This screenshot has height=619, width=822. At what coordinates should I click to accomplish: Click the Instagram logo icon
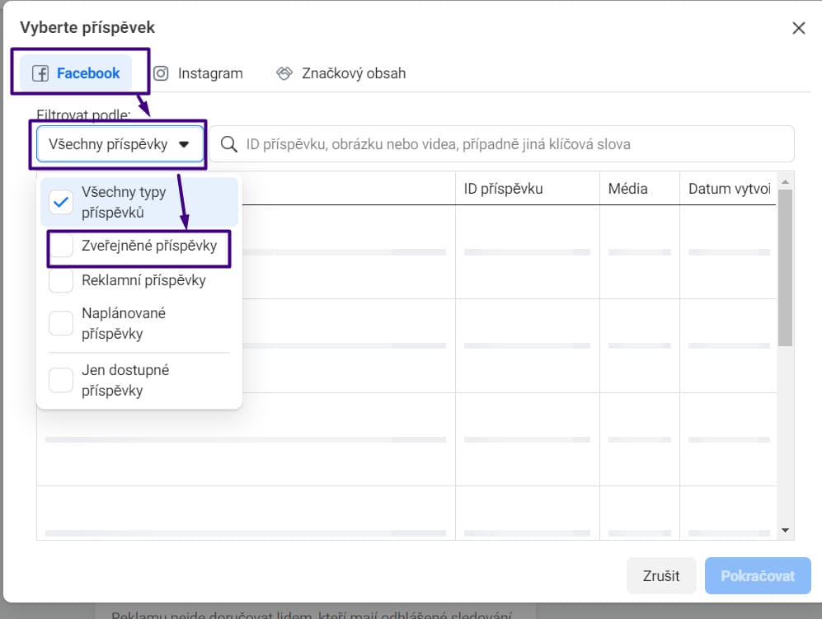162,73
